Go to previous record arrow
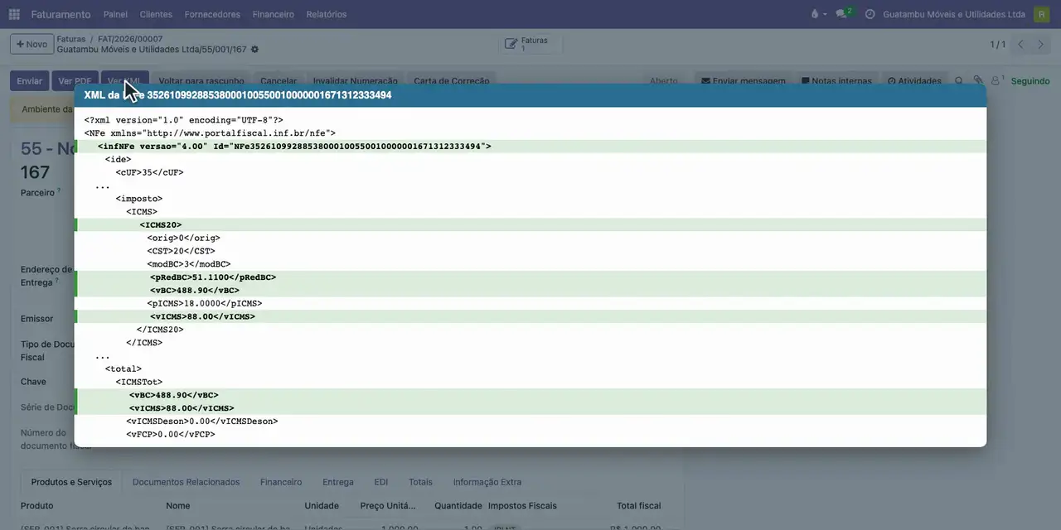Viewport: 1061px width, 530px height. (x=1020, y=44)
